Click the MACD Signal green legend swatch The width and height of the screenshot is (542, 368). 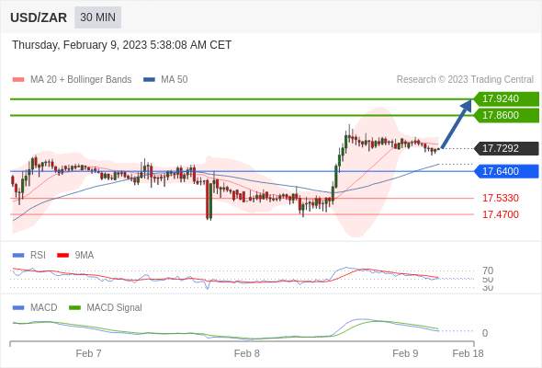(74, 308)
